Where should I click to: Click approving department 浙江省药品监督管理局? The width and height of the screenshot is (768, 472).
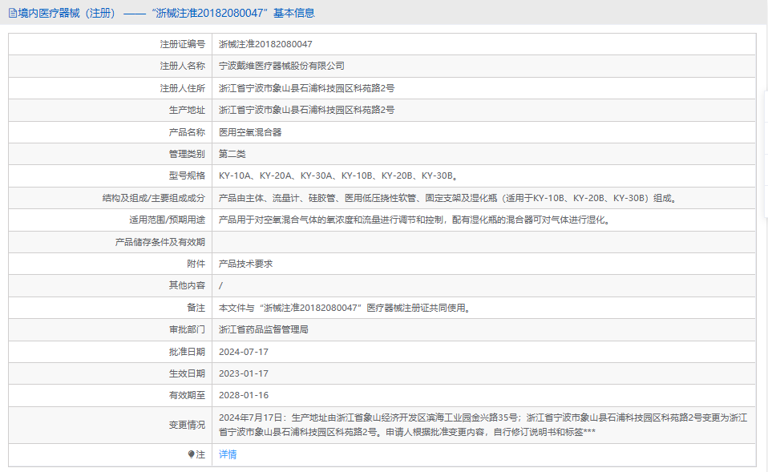click(x=264, y=329)
